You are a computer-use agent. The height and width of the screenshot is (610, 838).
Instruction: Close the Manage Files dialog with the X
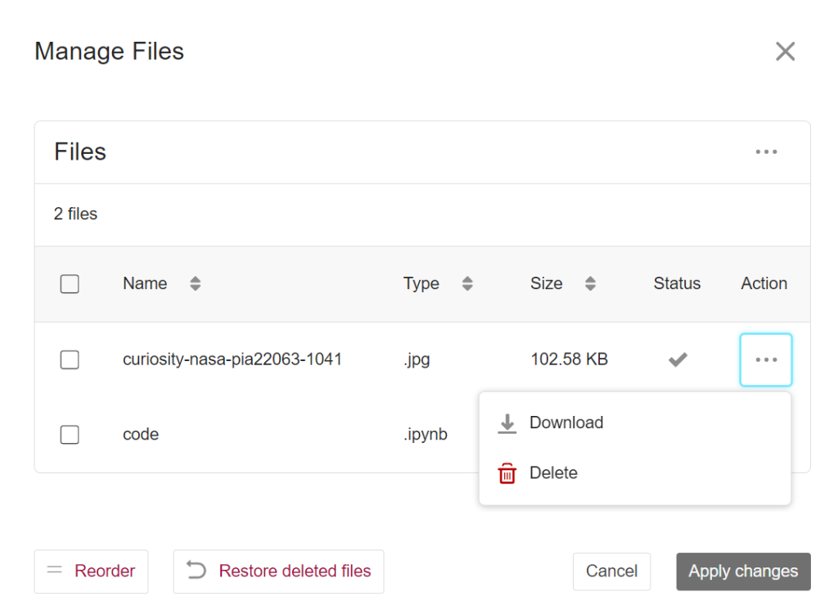(x=785, y=51)
